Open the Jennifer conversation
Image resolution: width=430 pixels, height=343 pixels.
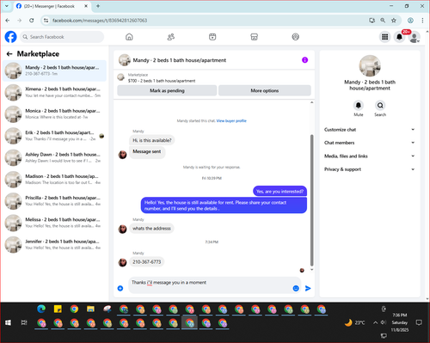pos(54,244)
